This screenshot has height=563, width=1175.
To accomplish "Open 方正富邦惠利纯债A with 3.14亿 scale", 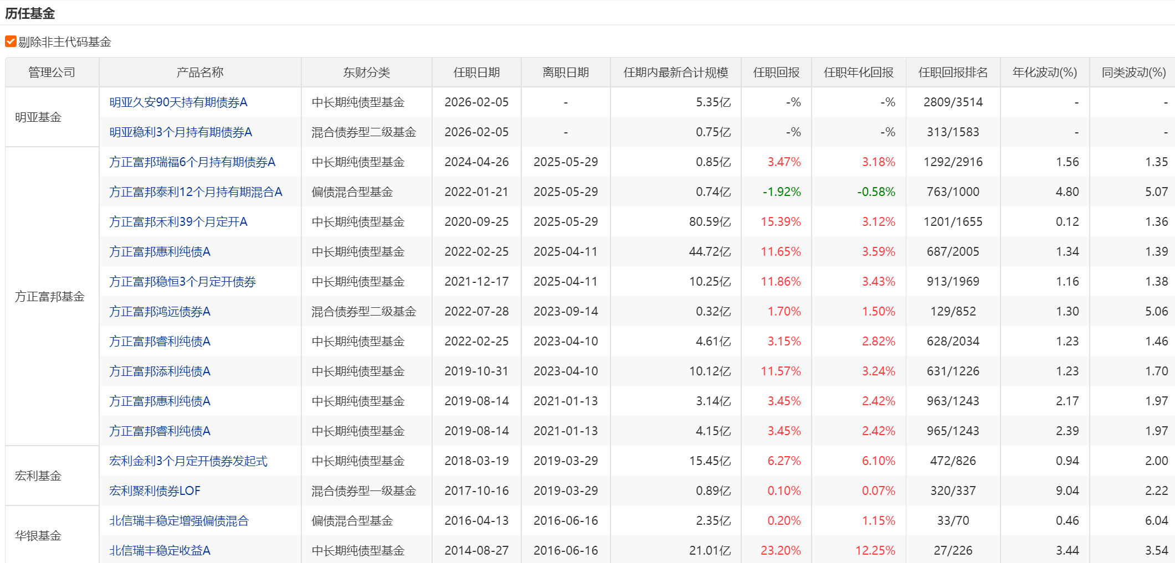I will tap(160, 401).
